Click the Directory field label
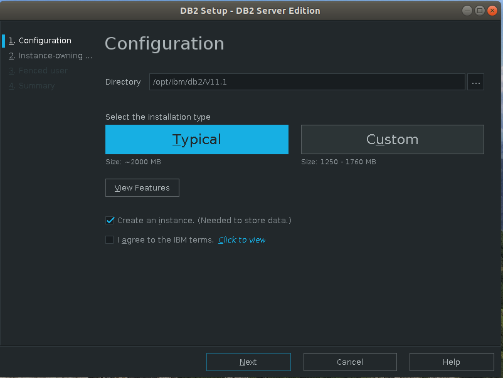The image size is (503, 378). (x=123, y=82)
